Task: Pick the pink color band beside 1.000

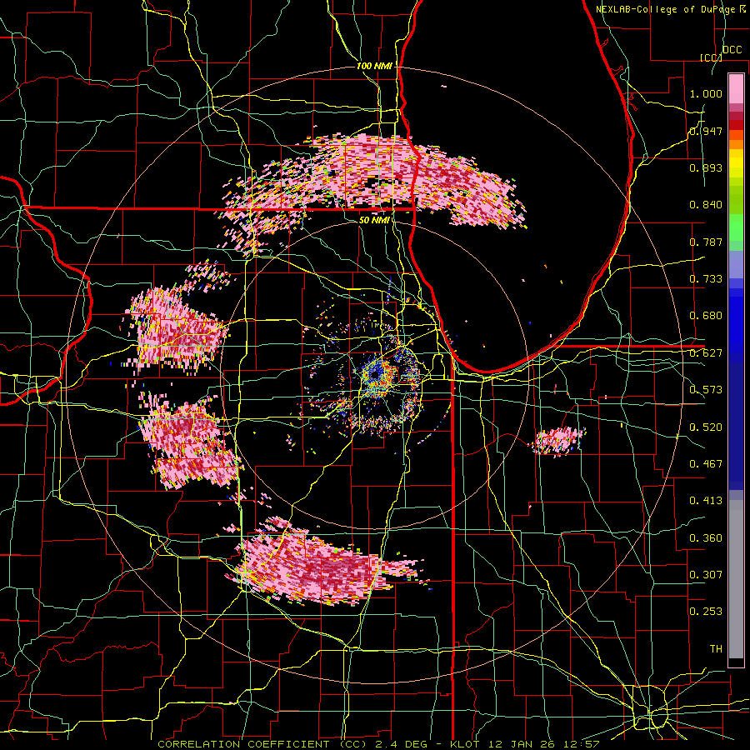Action: click(736, 89)
